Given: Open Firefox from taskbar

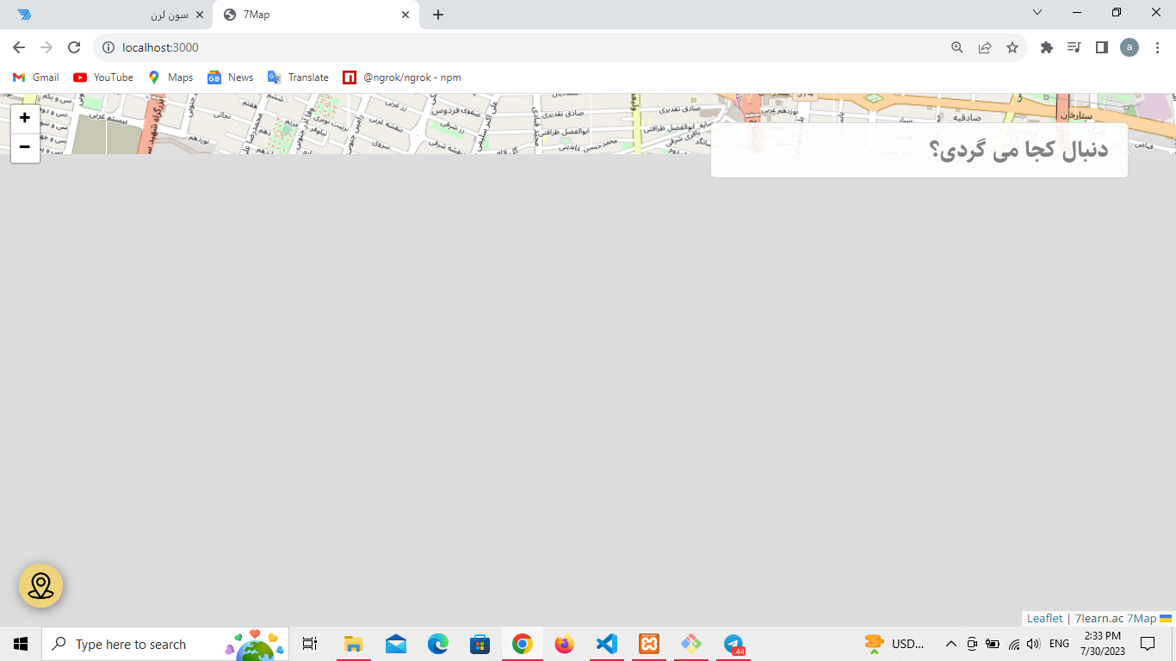Looking at the screenshot, I should [565, 644].
